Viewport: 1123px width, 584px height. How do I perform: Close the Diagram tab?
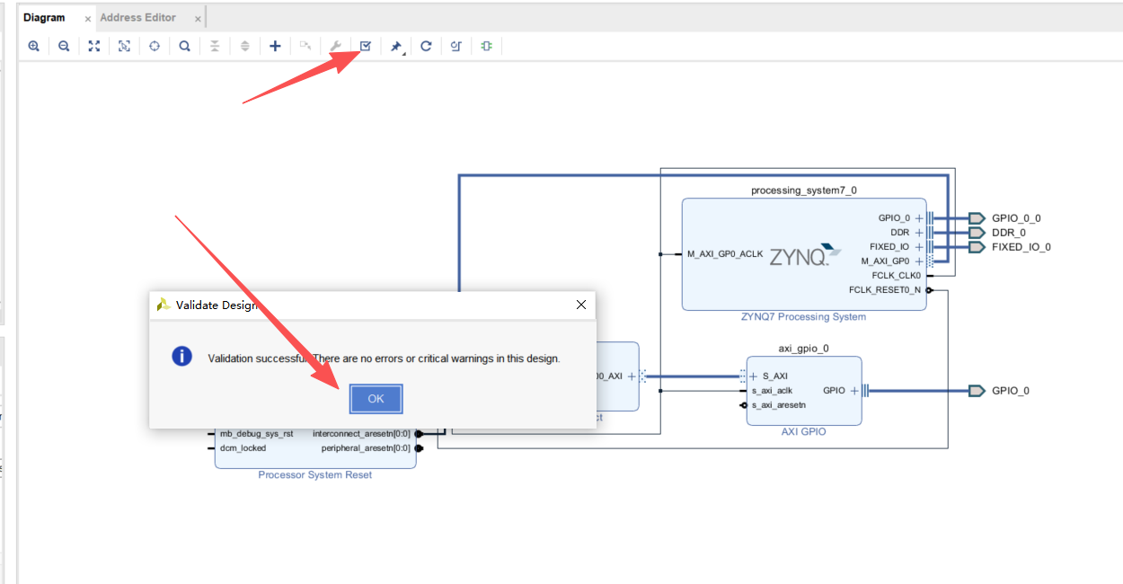pyautogui.click(x=88, y=19)
